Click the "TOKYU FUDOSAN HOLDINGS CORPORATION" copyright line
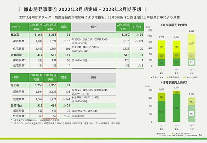The width and height of the screenshot is (207, 143). tap(178, 135)
